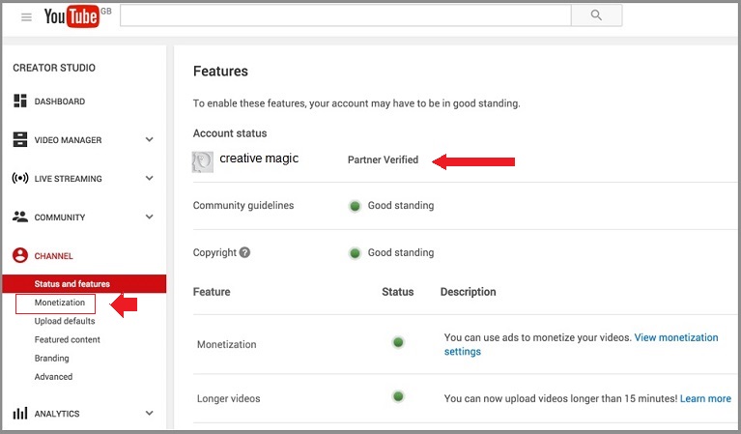Click the creative magic channel avatar
The height and width of the screenshot is (434, 741).
click(x=202, y=162)
